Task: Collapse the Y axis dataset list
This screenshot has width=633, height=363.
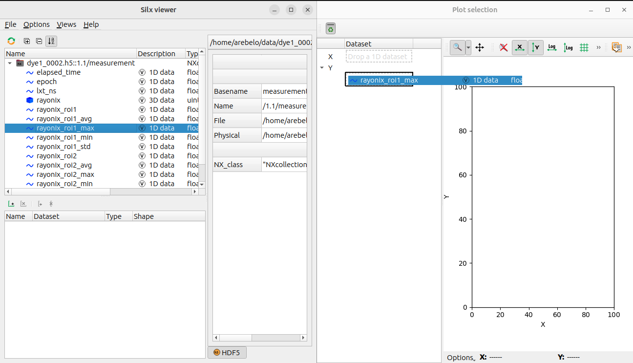Action: pos(321,68)
